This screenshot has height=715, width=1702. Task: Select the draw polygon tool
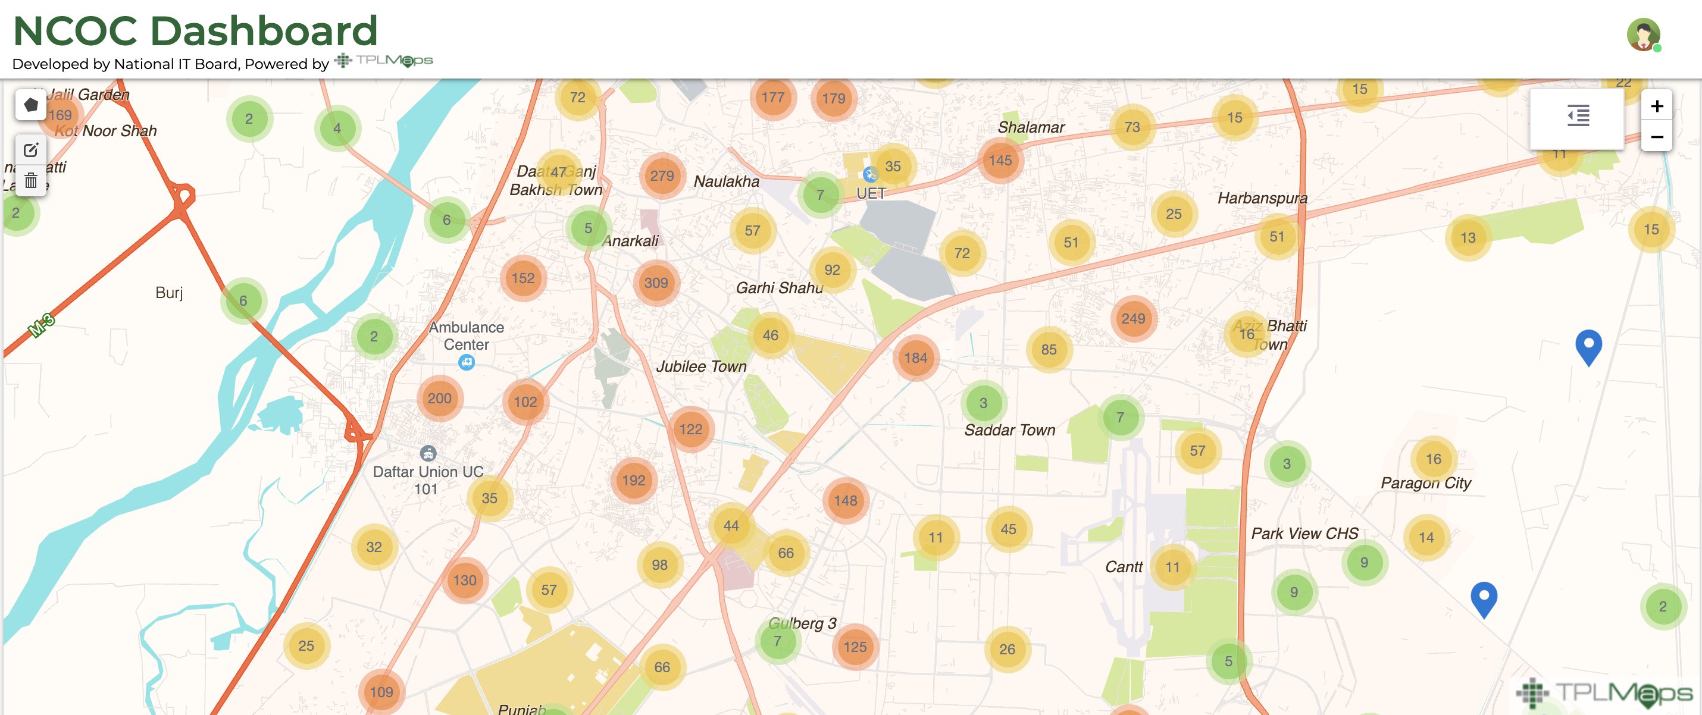pos(30,104)
